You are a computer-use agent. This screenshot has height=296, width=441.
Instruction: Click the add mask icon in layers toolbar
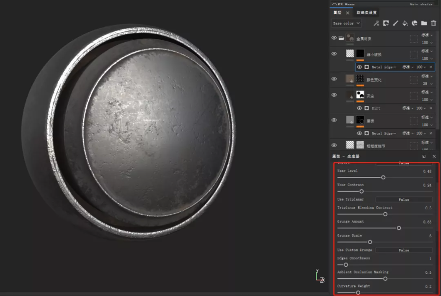(x=386, y=23)
